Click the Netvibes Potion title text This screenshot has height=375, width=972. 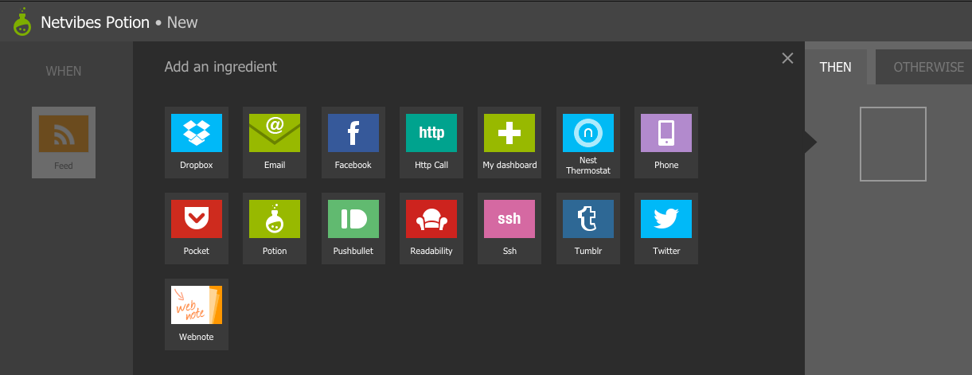click(95, 22)
